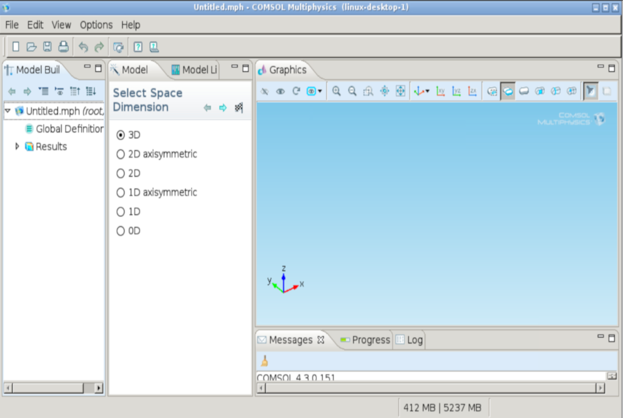Open dropdown arrow beside default 3D view

pos(428,91)
